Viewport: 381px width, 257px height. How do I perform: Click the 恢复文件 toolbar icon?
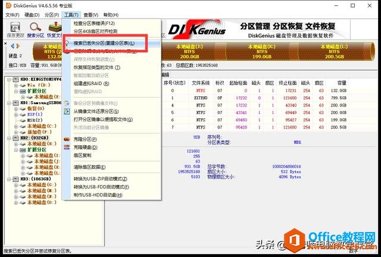pos(55,27)
